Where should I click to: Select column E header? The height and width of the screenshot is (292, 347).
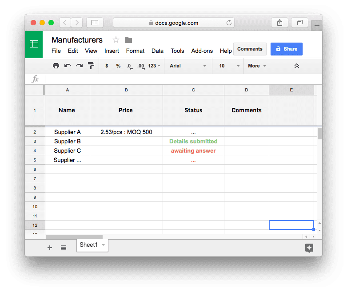click(291, 90)
